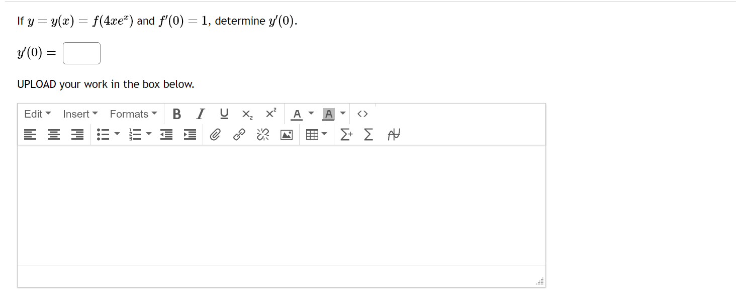Remove the hyperlink with unlink icon
The image size is (736, 298).
point(262,134)
